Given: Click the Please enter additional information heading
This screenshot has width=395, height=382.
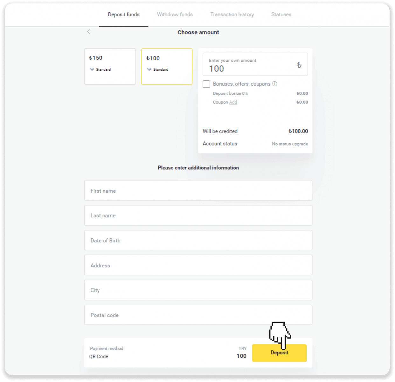Looking at the screenshot, I should tap(198, 168).
